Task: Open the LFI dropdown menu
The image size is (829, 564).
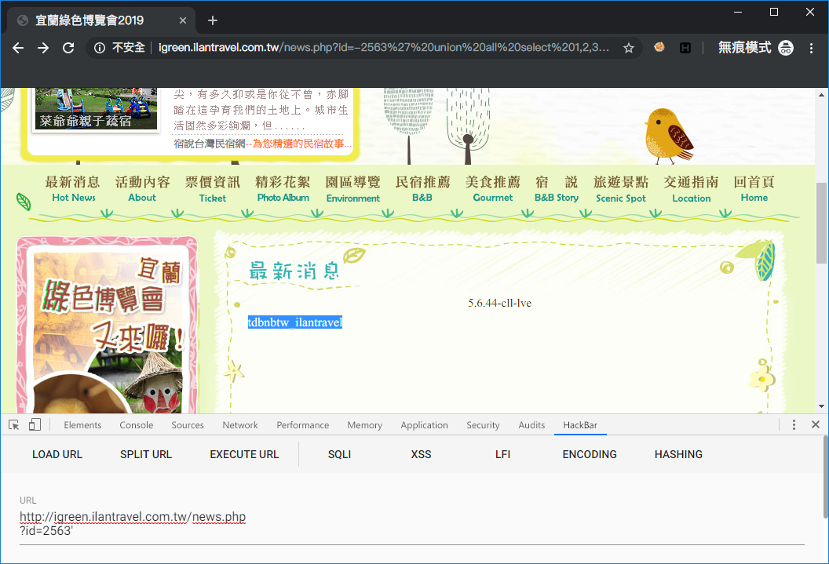Action: [x=502, y=454]
